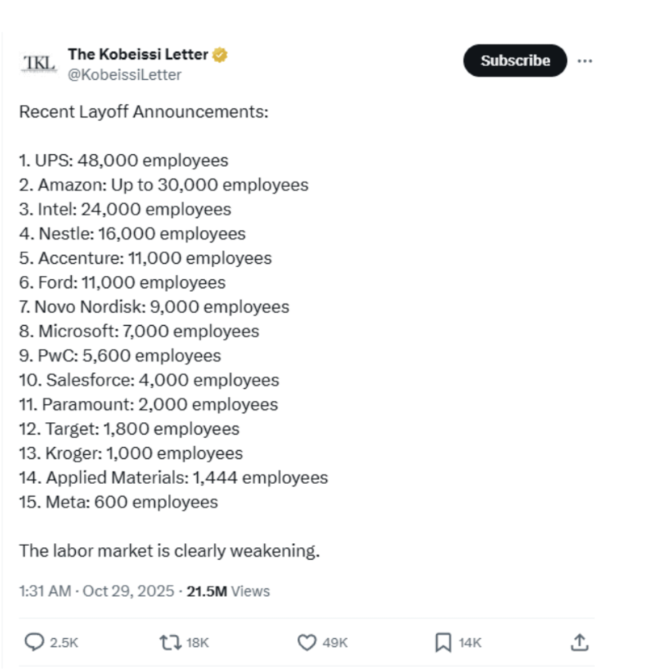Click the 14K bookmarks count
646x672 pixels.
coord(470,642)
